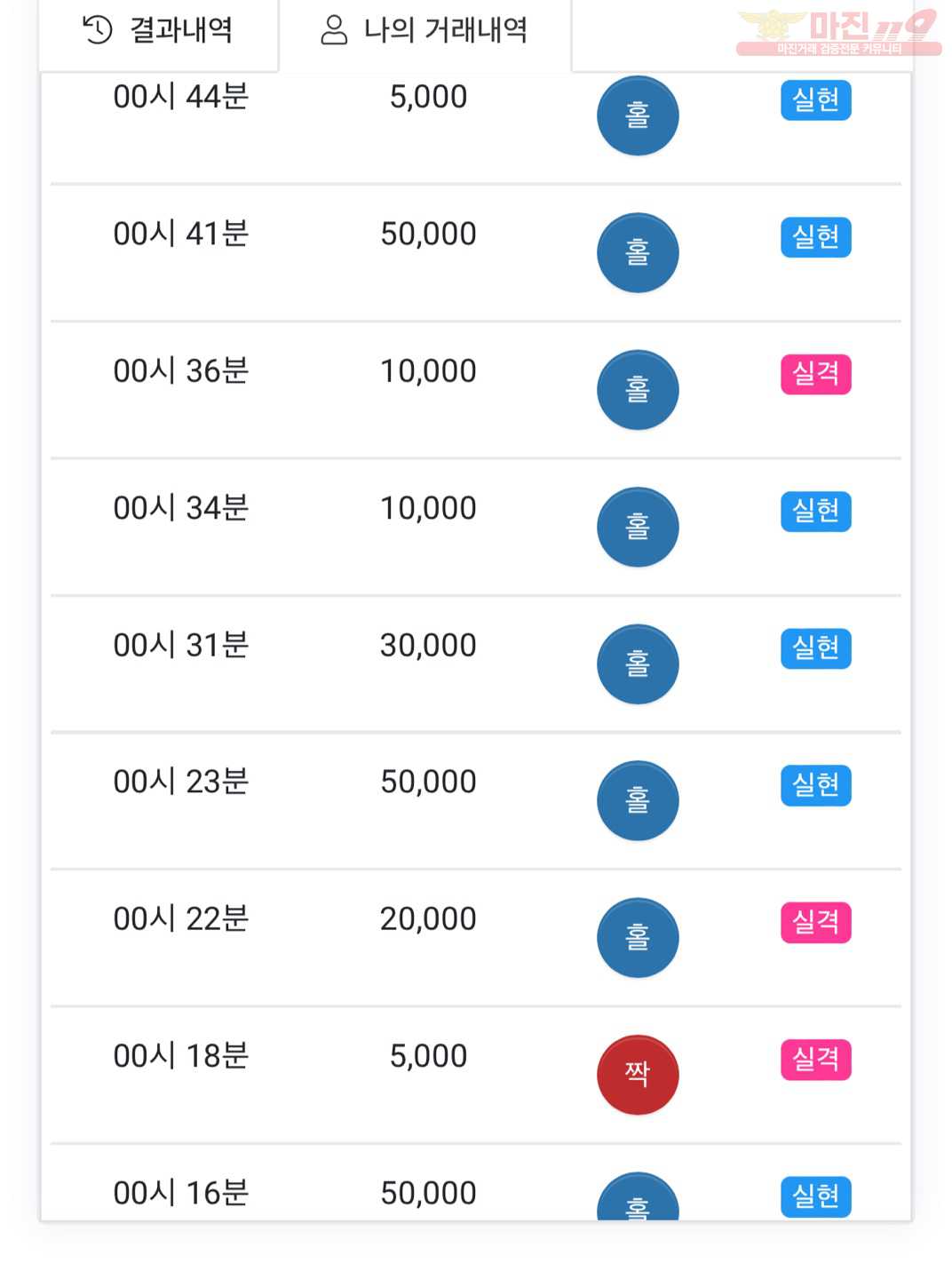952x1279 pixels.
Task: Click the 홀 circle for 00시 44분
Action: tap(638, 115)
